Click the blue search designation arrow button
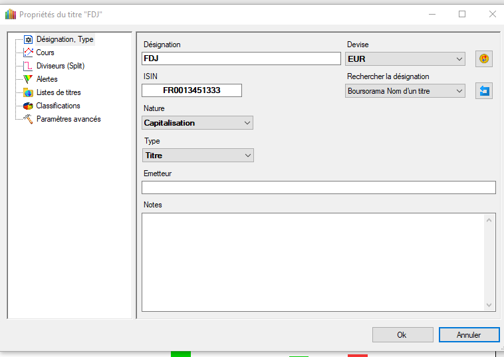Screen dimensions: 504x357 pyautogui.click(x=484, y=90)
